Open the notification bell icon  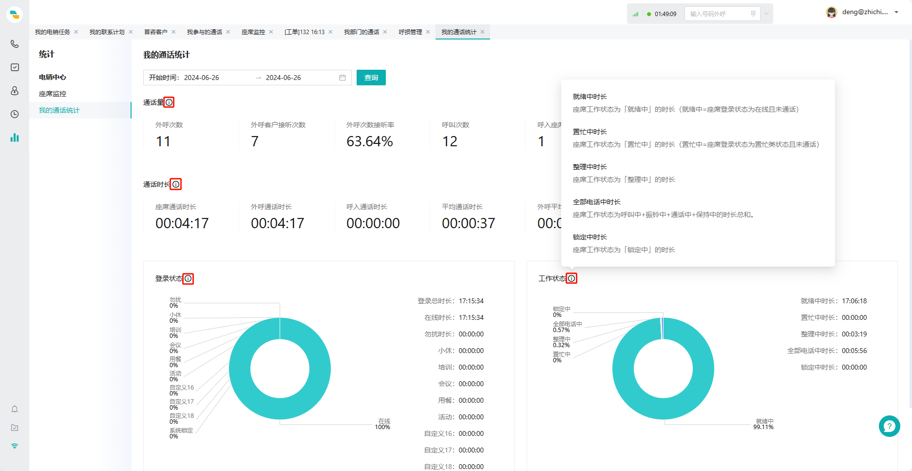click(15, 409)
